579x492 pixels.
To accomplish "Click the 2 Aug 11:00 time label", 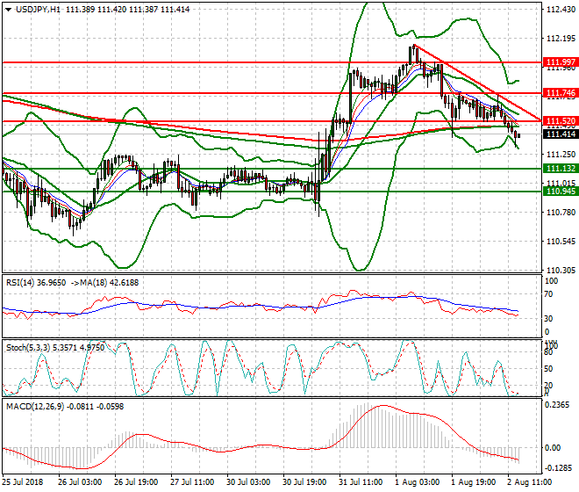I will point(530,482).
